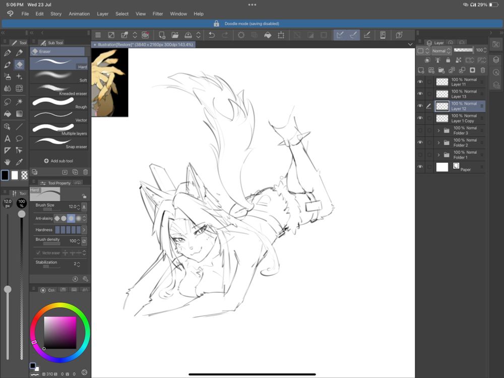
Task: Select the Eyedropper tool
Action: [x=19, y=162]
